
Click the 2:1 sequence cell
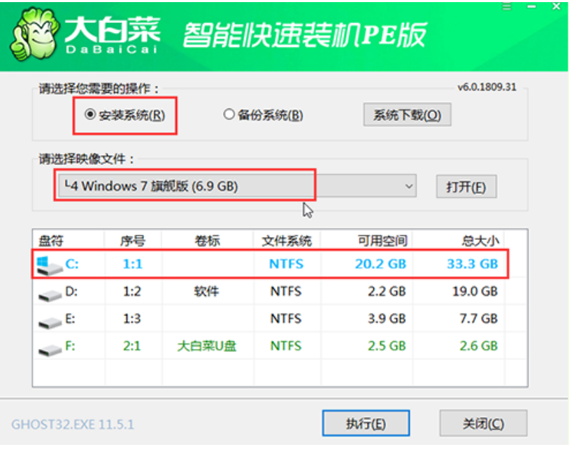pos(132,346)
